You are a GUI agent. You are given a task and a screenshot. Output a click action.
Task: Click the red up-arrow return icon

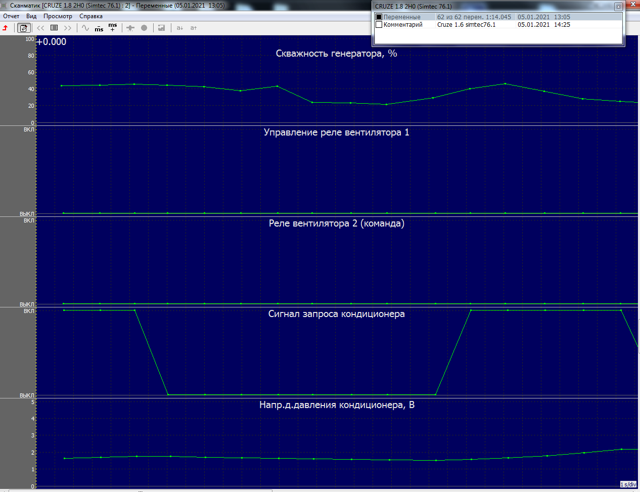click(x=5, y=28)
